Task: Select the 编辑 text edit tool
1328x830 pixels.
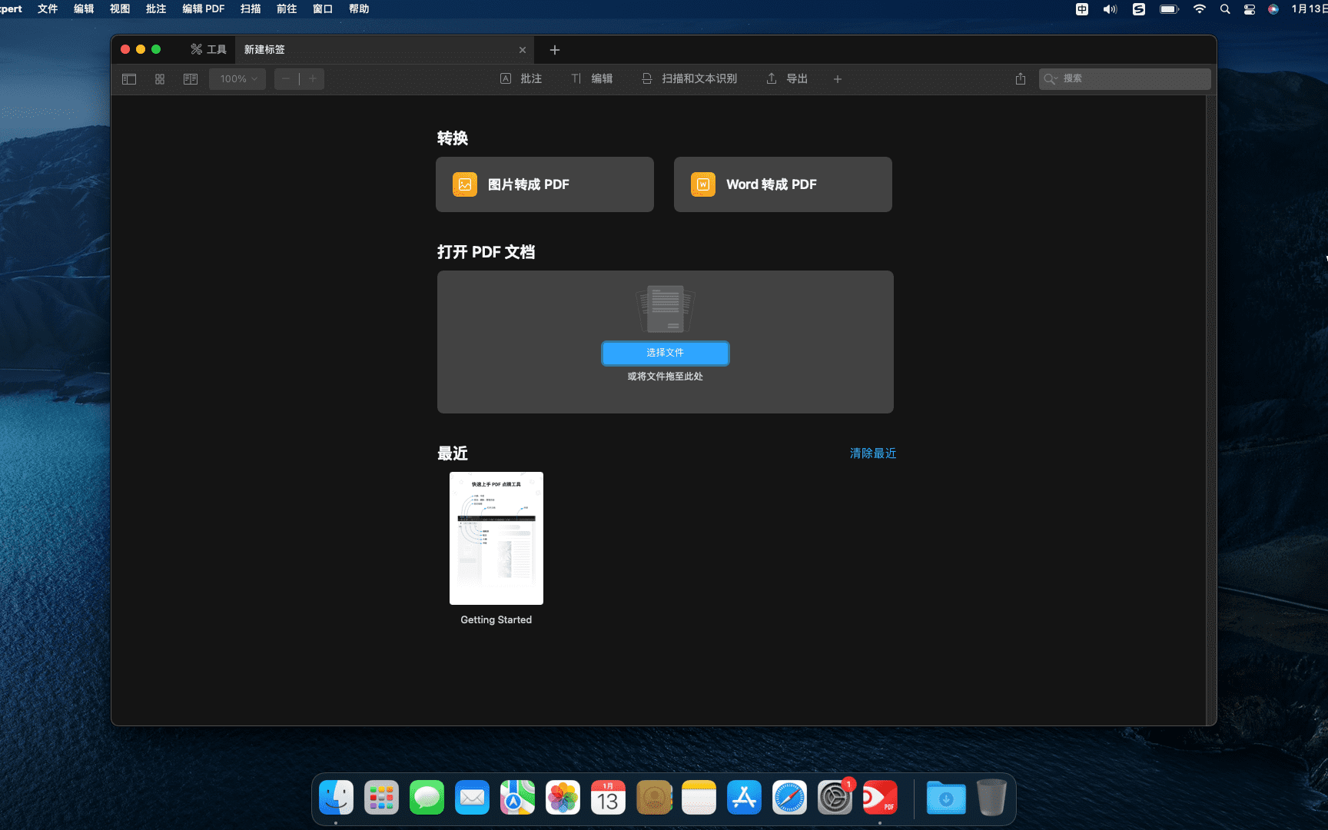Action: pos(592,79)
